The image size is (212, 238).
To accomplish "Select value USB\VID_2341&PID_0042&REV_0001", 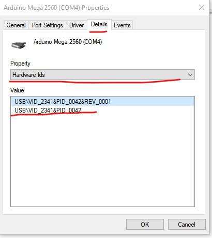I will (x=102, y=102).
